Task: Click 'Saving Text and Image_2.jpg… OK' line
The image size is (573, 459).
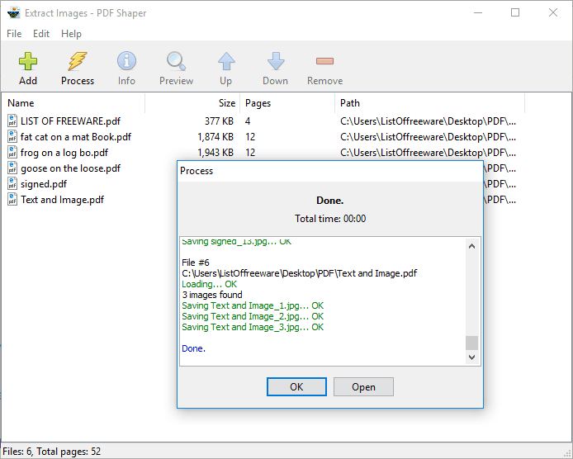Action: (x=253, y=316)
